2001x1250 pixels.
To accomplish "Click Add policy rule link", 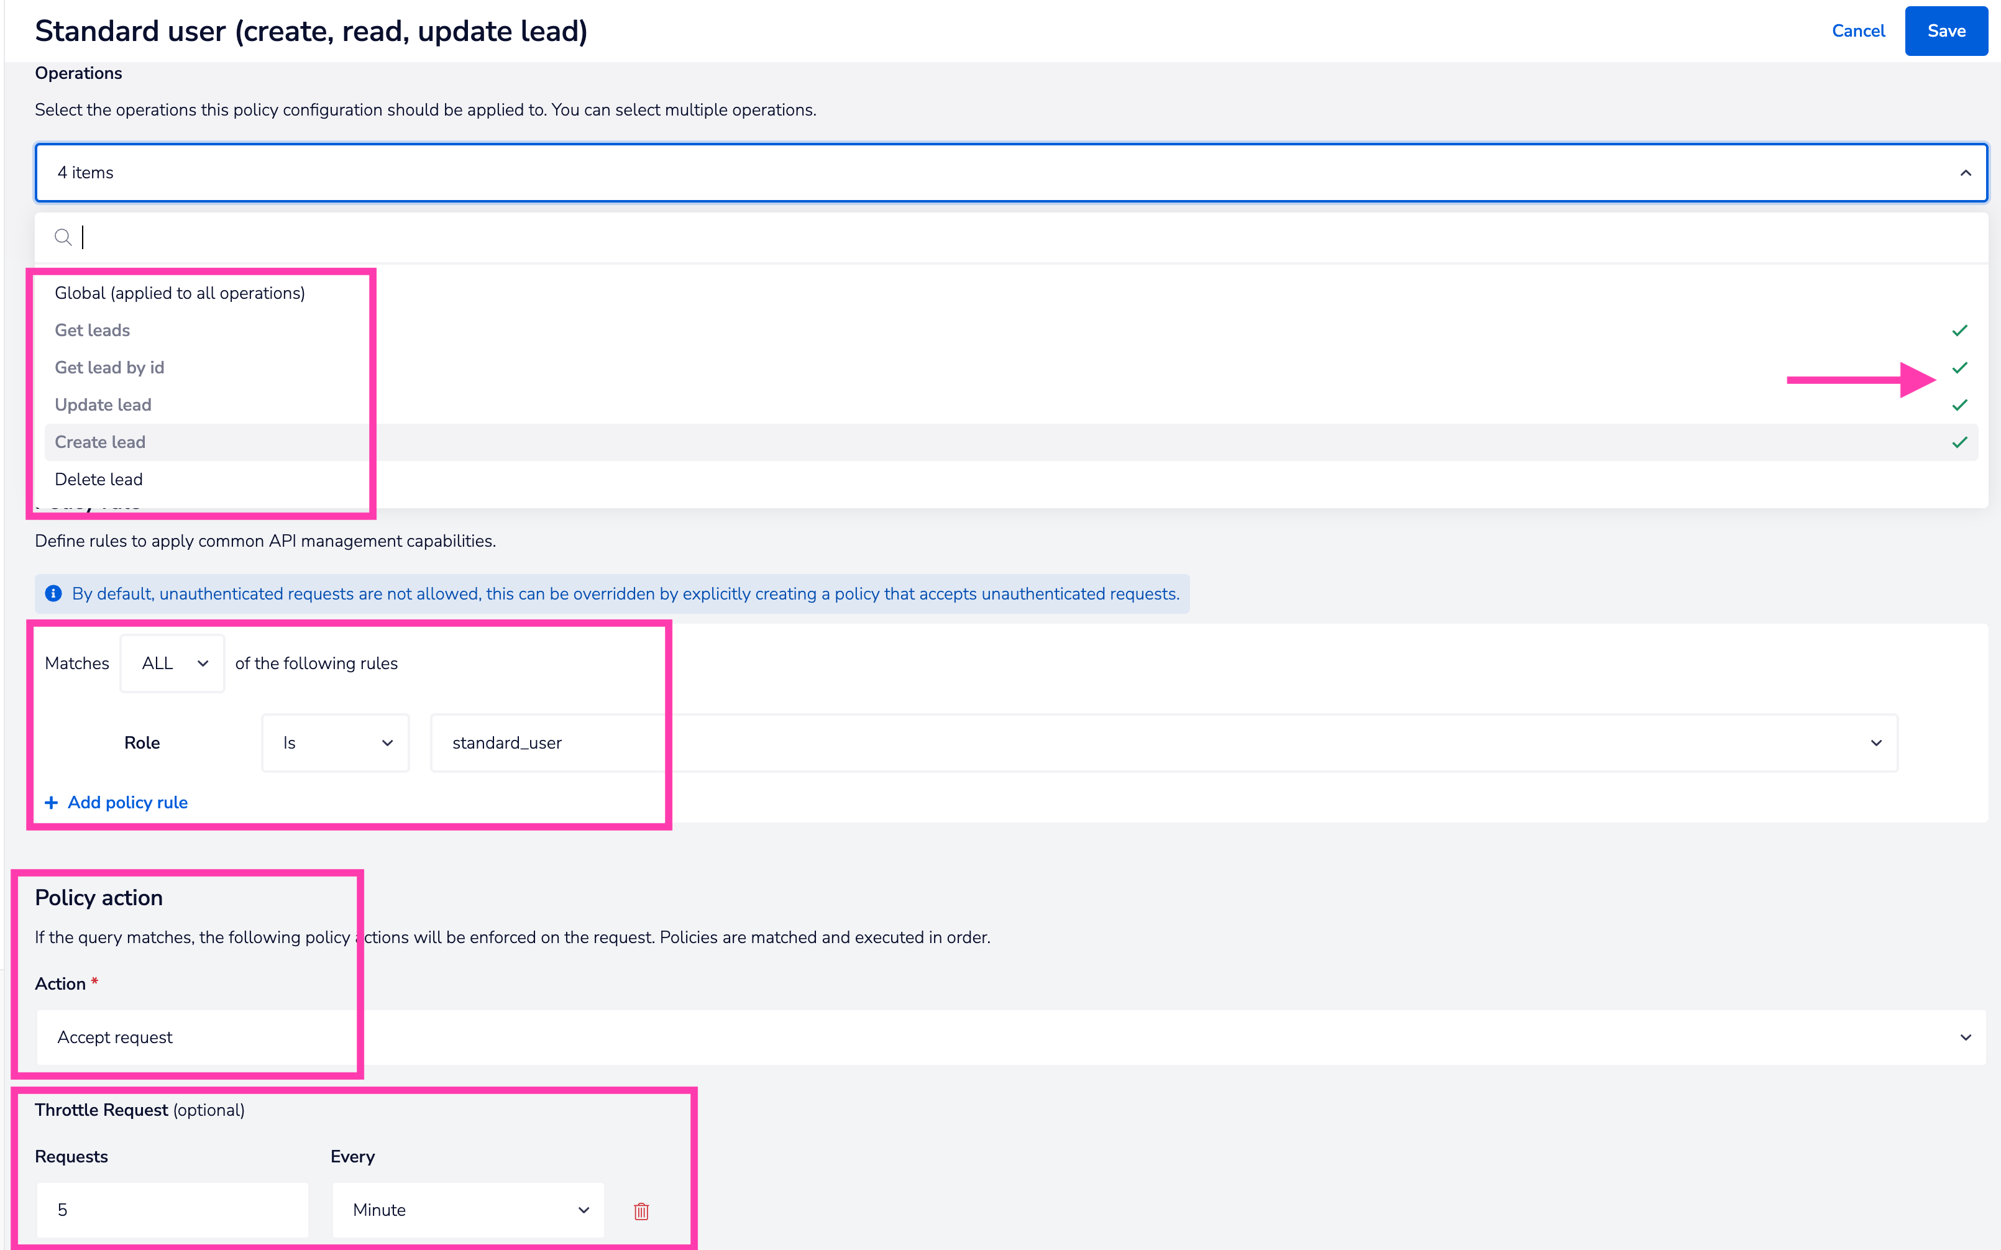I will coord(127,803).
